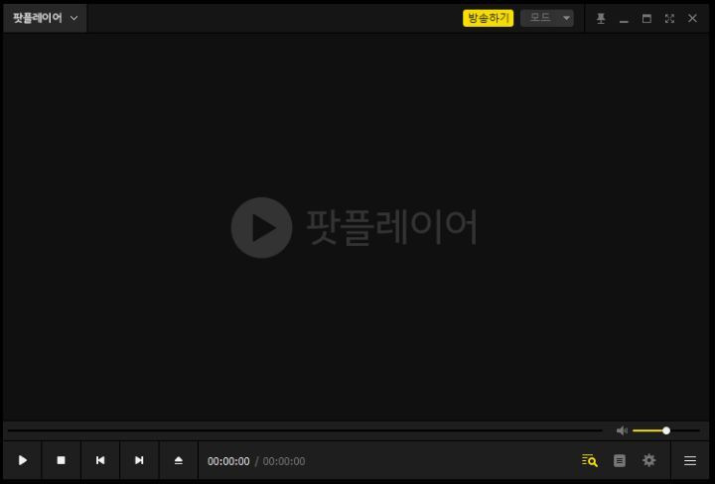Skip to the previous file
Viewport: 715px width, 484px height.
click(100, 460)
